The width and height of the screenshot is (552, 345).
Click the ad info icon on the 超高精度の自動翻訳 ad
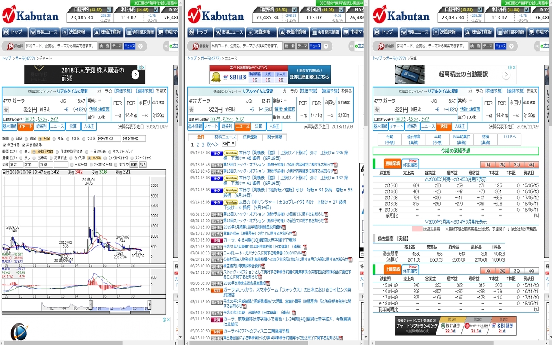pos(509,67)
